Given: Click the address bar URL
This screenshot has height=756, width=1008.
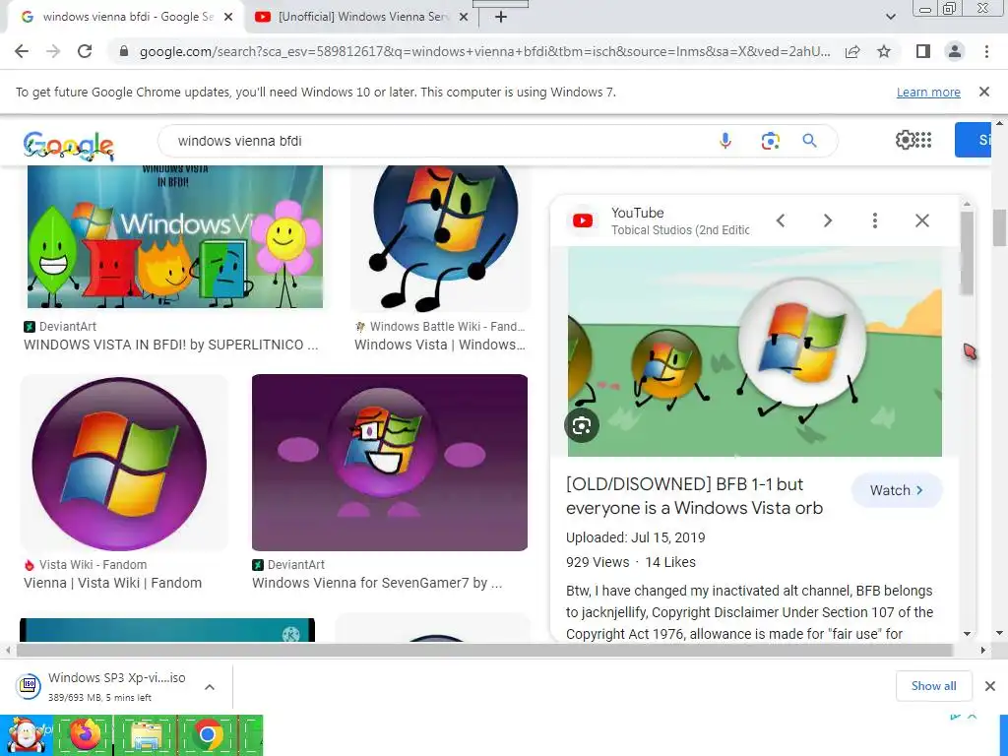Looking at the screenshot, I should point(484,51).
